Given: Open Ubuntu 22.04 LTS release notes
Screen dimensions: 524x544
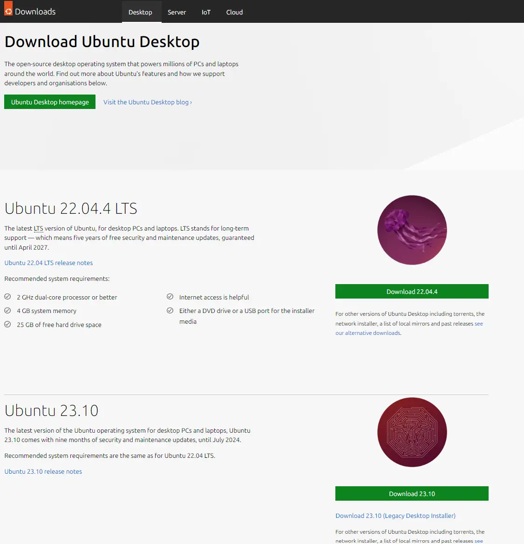Looking at the screenshot, I should pos(48,263).
